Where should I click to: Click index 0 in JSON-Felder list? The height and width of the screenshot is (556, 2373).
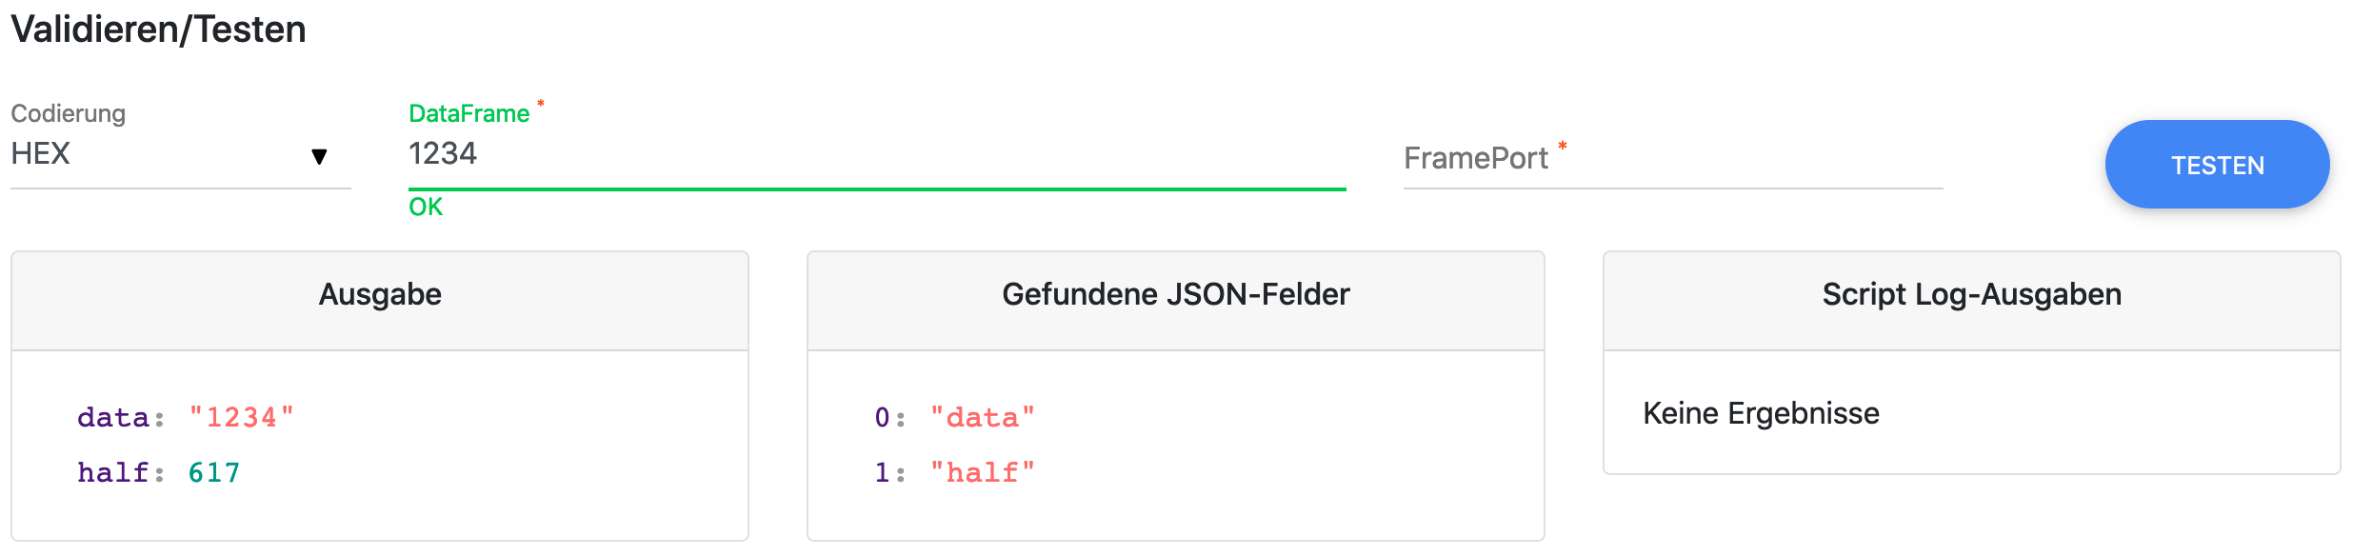[x=883, y=418]
